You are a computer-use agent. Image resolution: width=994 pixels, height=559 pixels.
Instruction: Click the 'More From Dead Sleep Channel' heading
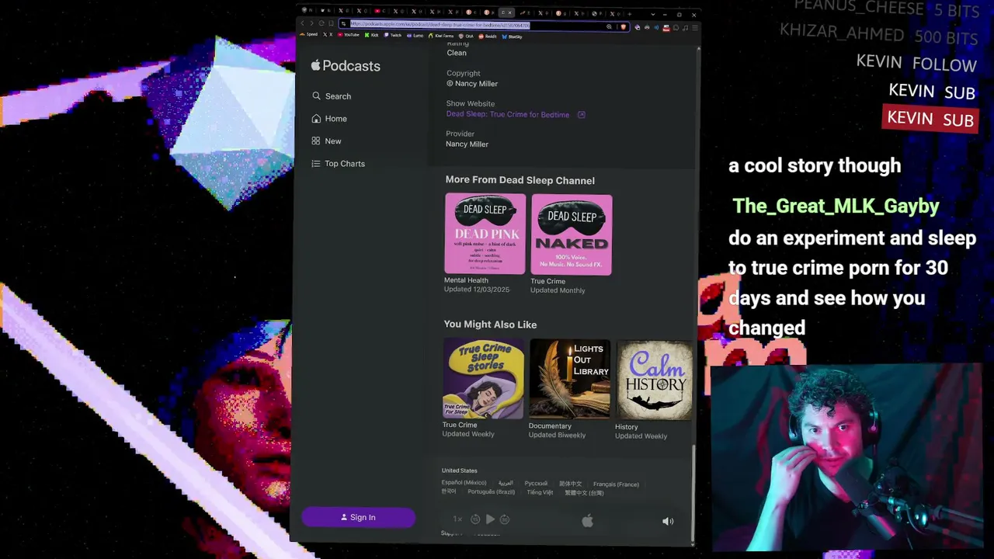pos(520,180)
